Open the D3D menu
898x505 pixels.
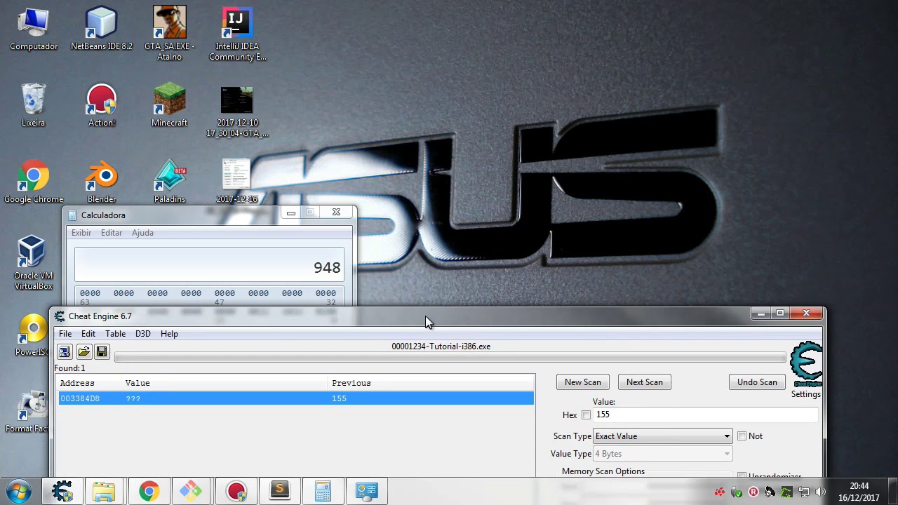143,334
